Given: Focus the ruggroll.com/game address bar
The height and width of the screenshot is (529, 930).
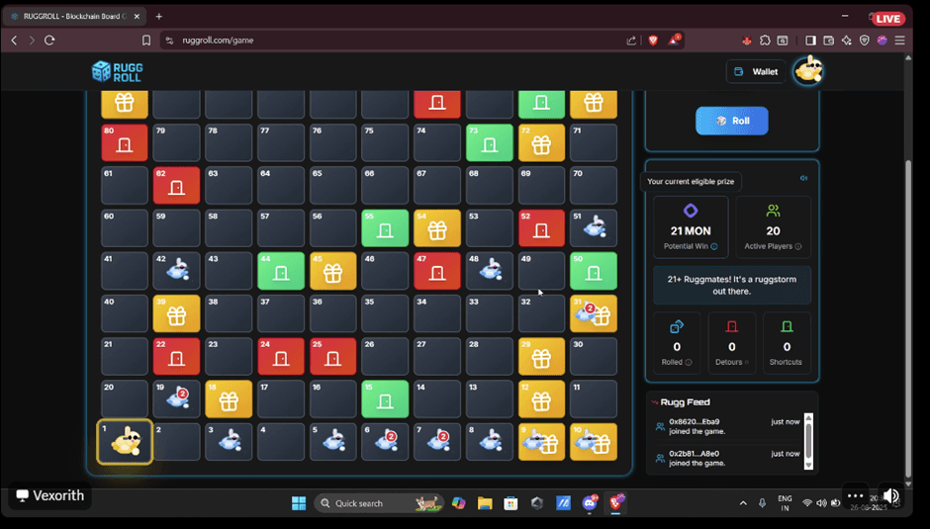Looking at the screenshot, I should (x=392, y=41).
